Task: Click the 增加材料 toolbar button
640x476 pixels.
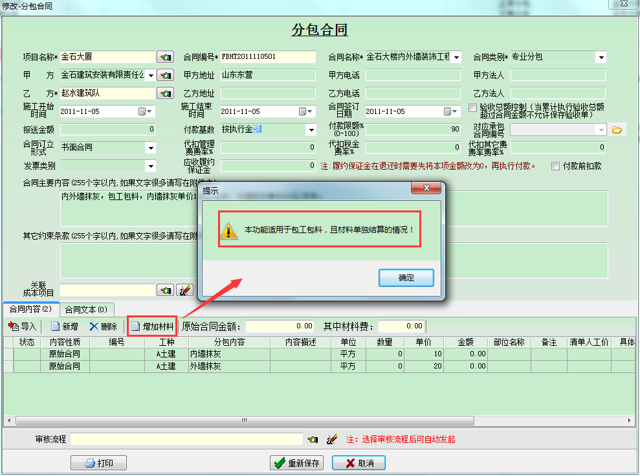Action: tap(152, 326)
